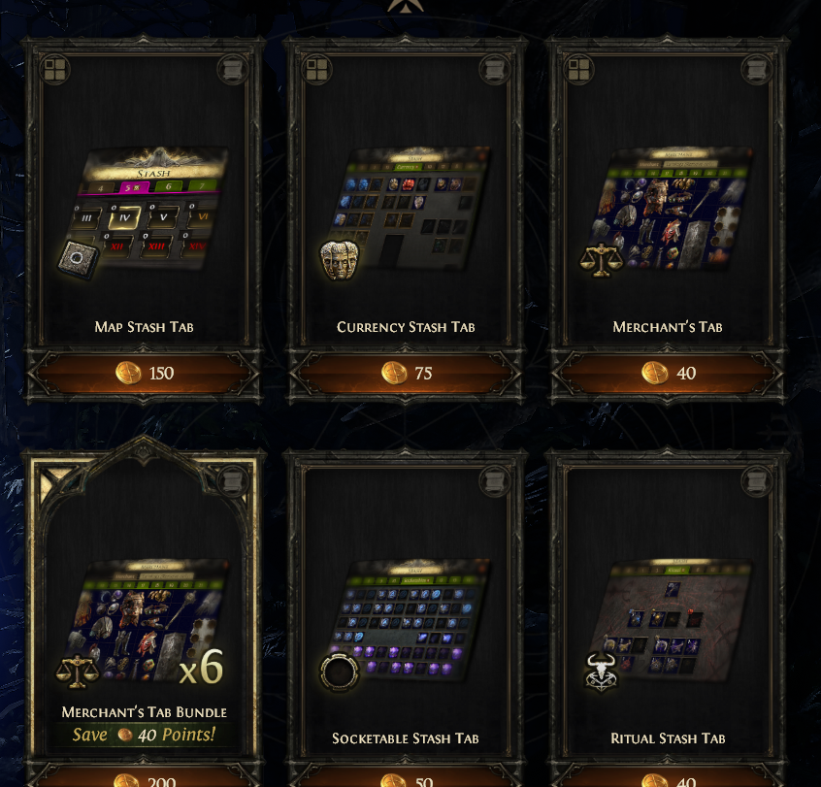Click the grid icon on Currency Stash Tab card
821x787 pixels.
tap(317, 70)
